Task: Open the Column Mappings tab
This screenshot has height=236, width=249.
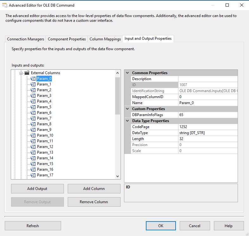Action: click(105, 39)
